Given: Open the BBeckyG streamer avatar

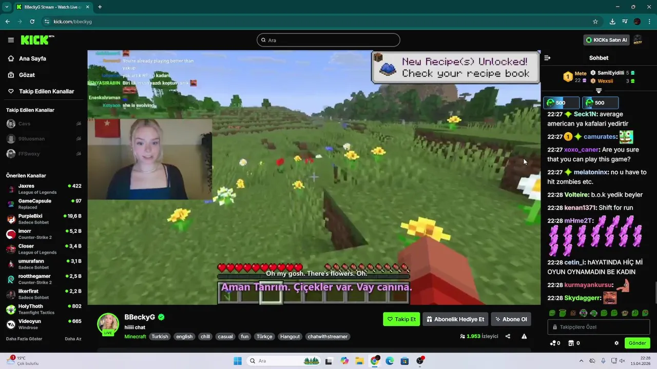Looking at the screenshot, I should [x=108, y=324].
